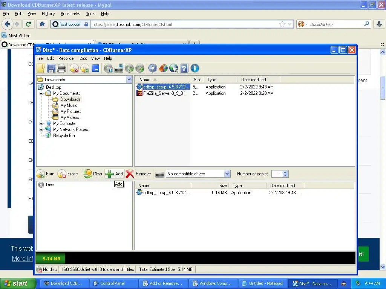Open settings via the gear toolbar icon
This screenshot has width=386, height=289.
pyautogui.click(x=152, y=68)
